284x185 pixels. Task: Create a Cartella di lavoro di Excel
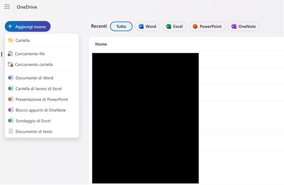pos(42,89)
